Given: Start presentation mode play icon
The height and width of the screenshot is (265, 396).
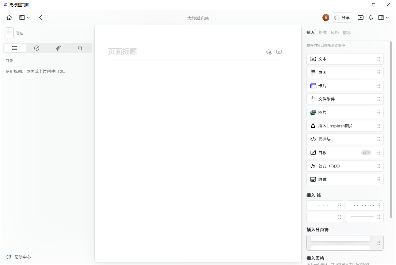Looking at the screenshot, I should pos(361,18).
